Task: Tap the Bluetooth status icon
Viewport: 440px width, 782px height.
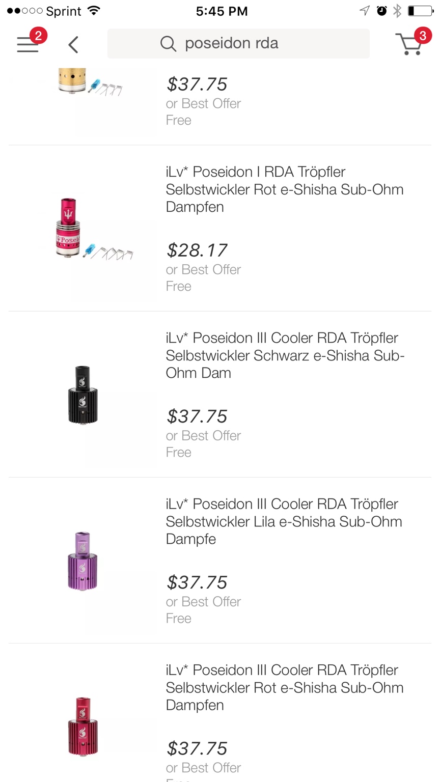Action: [397, 11]
